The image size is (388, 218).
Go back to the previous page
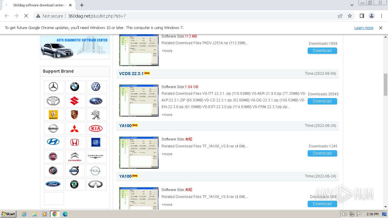click(x=7, y=16)
